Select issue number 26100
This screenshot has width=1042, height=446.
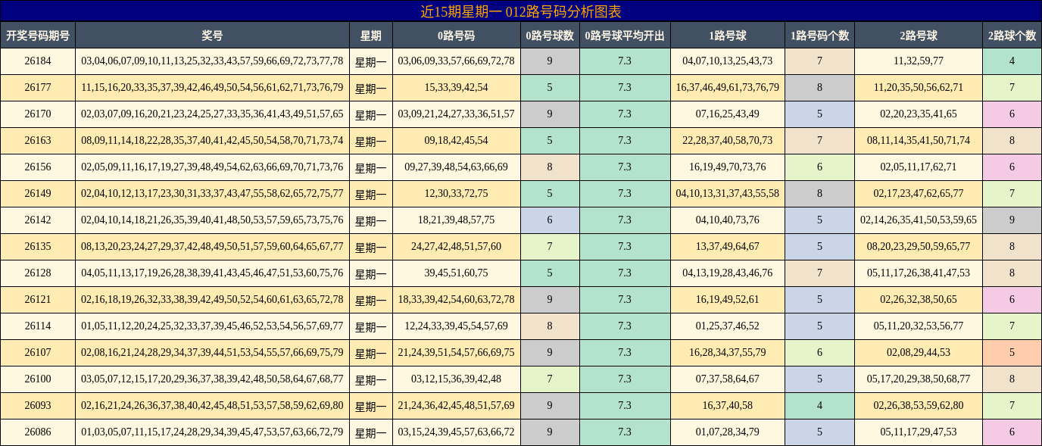(38, 379)
